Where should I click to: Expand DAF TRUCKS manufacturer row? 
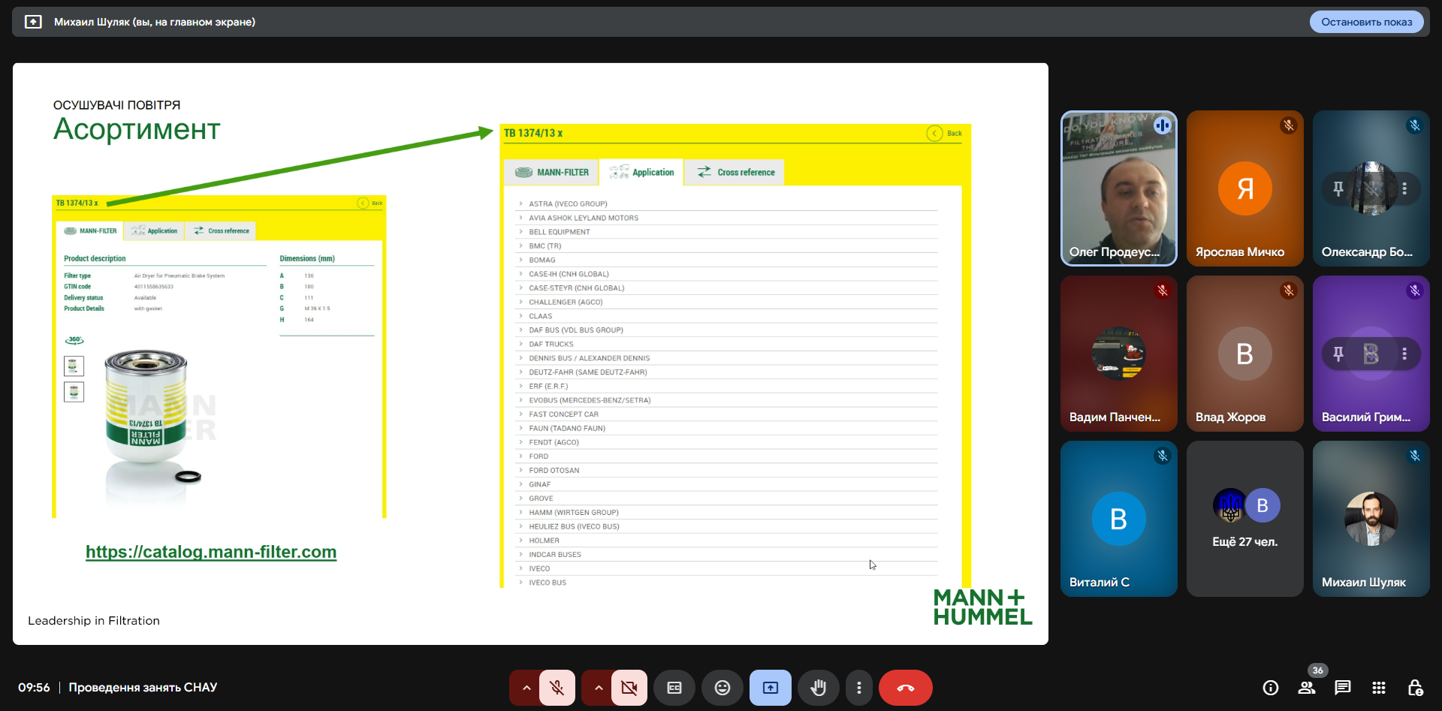[728, 344]
